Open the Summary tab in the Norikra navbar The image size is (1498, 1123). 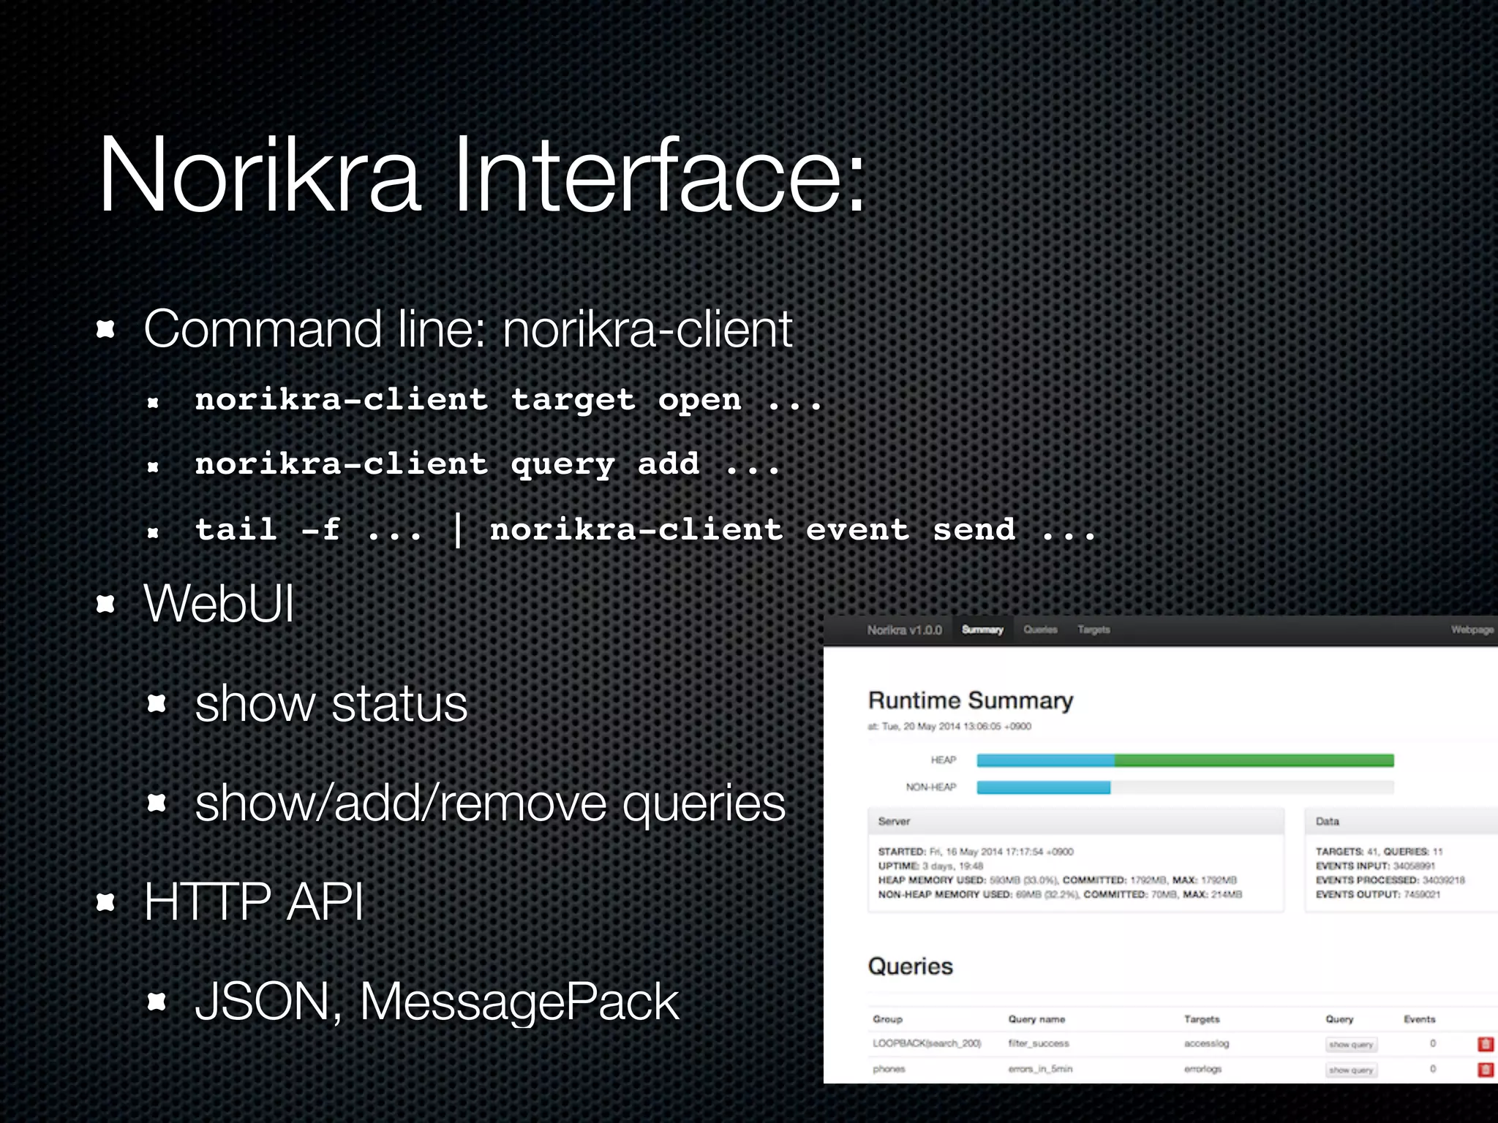click(982, 629)
